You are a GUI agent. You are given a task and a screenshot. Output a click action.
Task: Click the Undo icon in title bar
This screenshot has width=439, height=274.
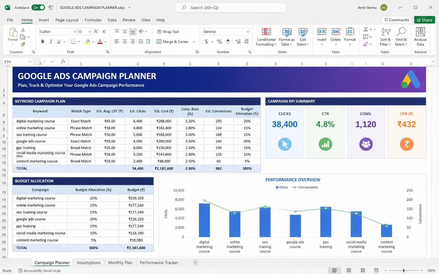51,7
